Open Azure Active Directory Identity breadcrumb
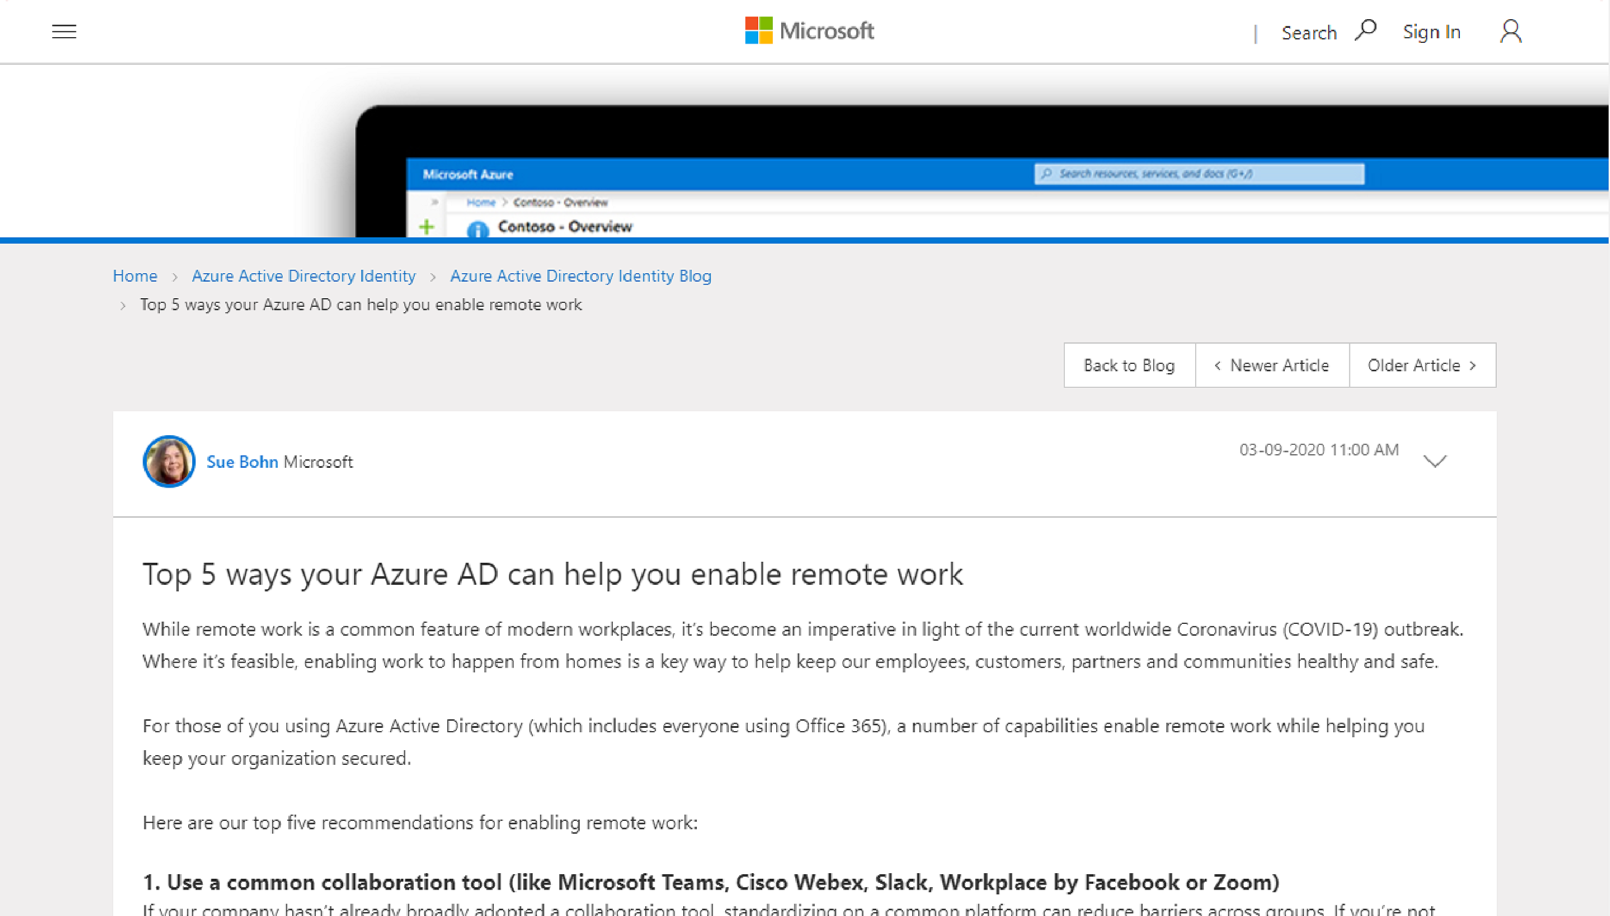The width and height of the screenshot is (1610, 916). click(304, 275)
